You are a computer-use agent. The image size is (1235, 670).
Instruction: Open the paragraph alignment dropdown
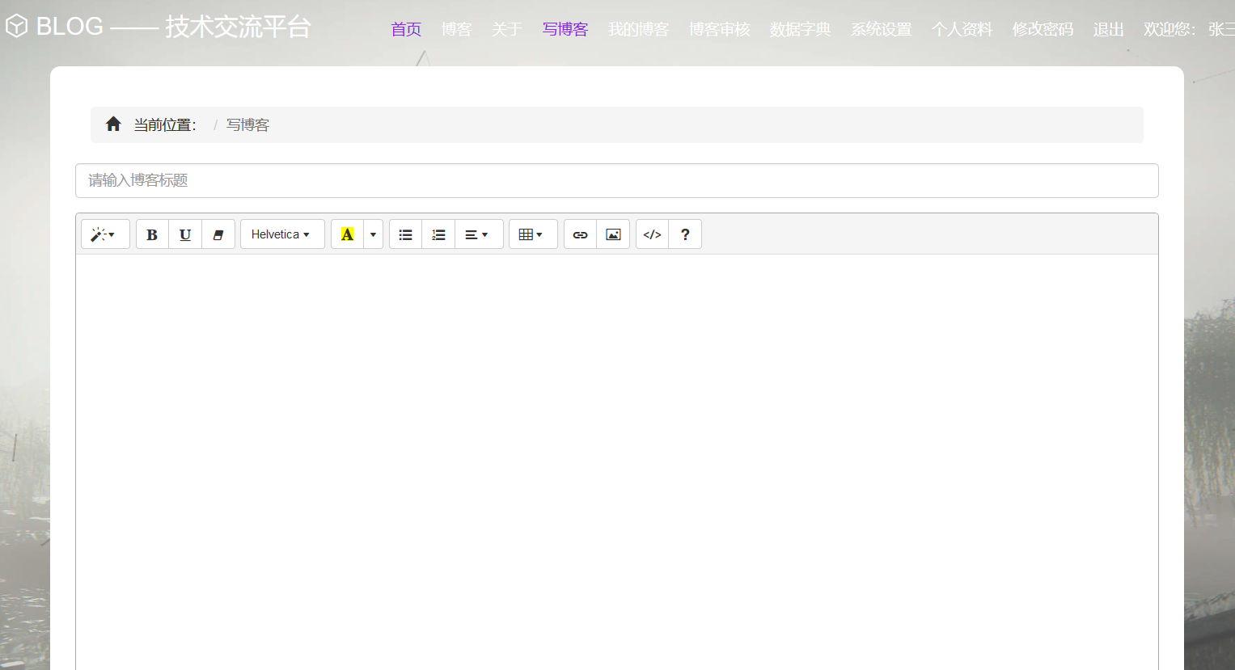(x=479, y=234)
